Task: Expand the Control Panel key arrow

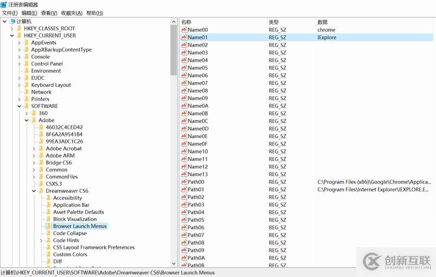Action: pos(19,64)
